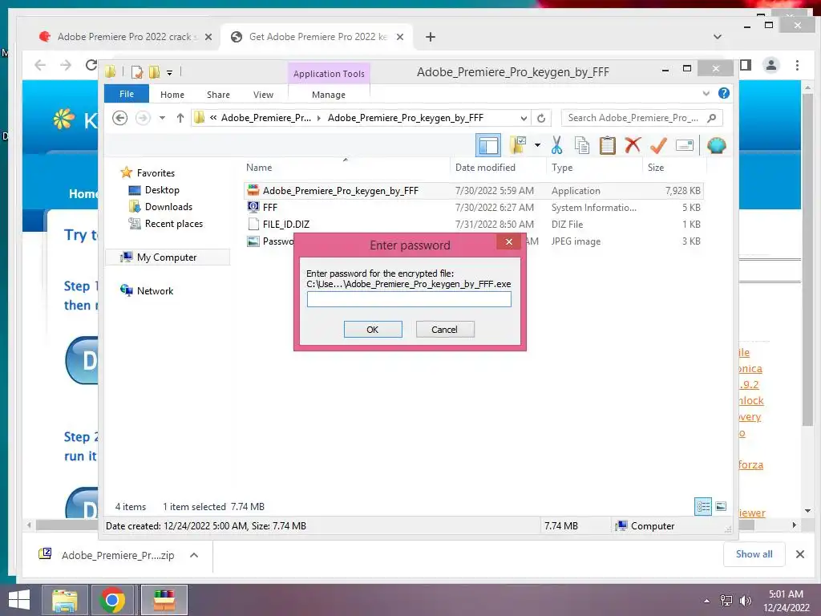Open recent locations dropdown arrow
This screenshot has width=821, height=616.
pyautogui.click(x=162, y=118)
